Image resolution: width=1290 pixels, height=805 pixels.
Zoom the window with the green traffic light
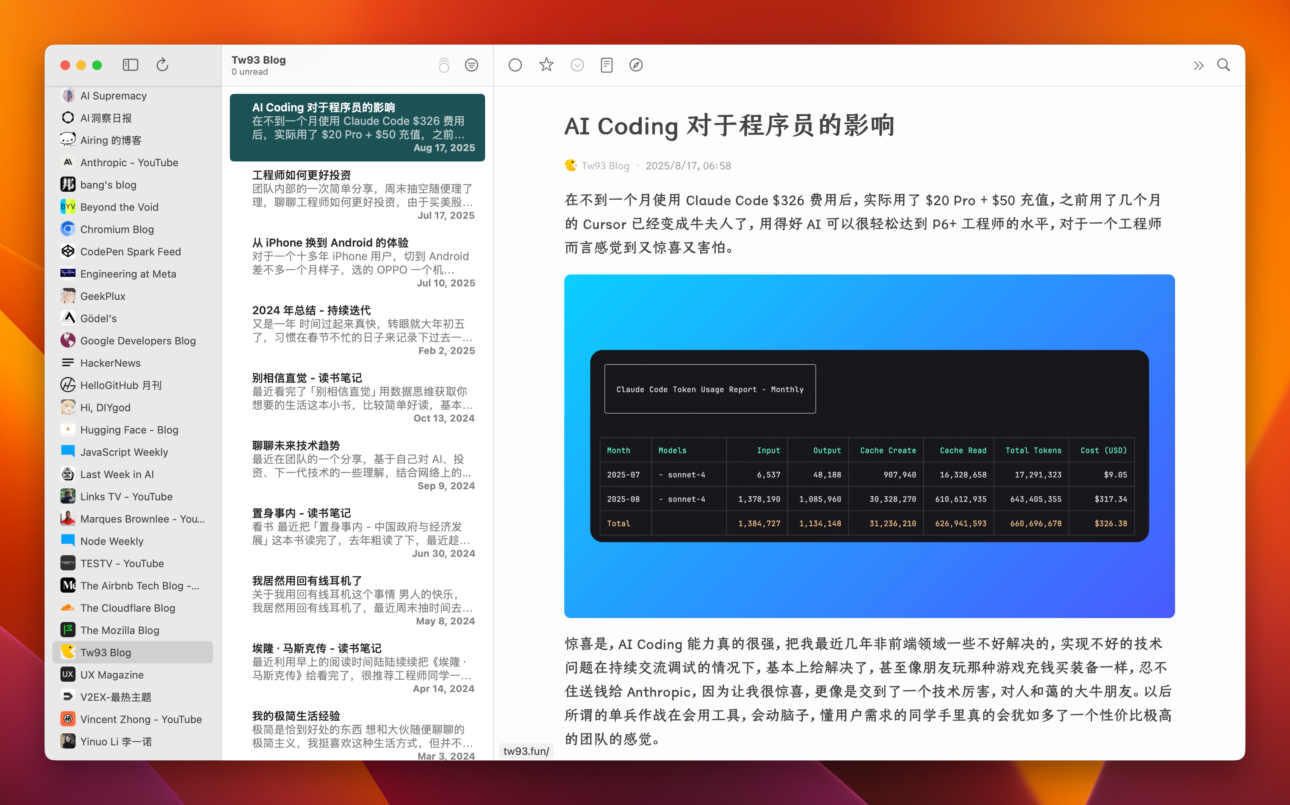tap(97, 65)
